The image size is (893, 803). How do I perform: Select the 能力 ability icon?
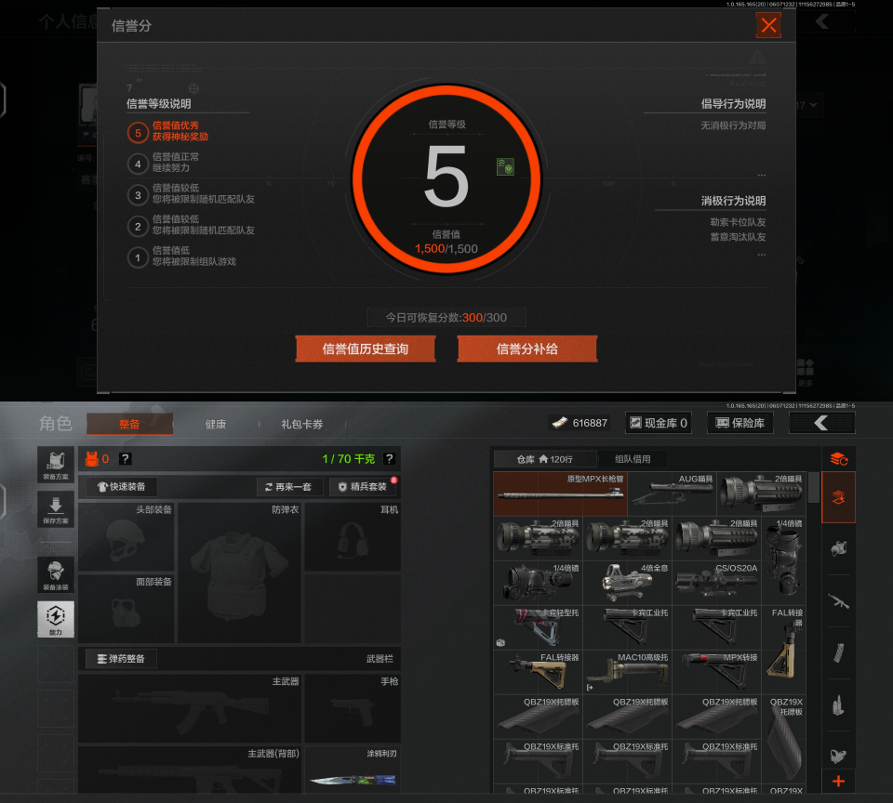[x=56, y=619]
